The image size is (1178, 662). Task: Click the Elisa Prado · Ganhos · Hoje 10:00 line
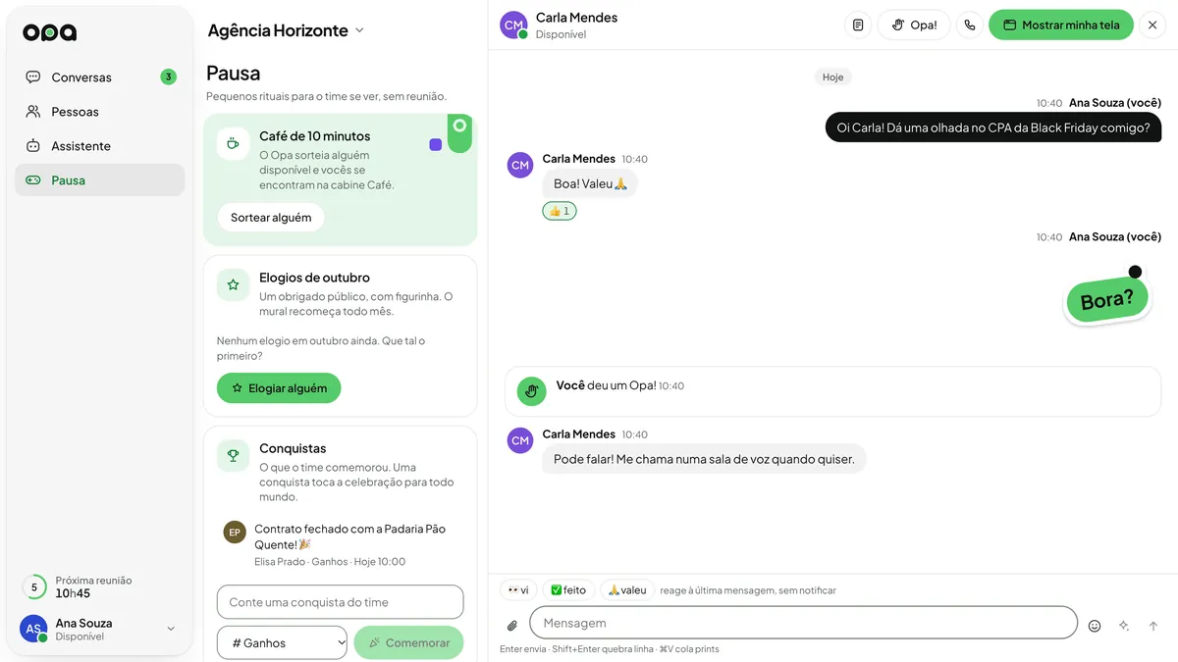[330, 562]
